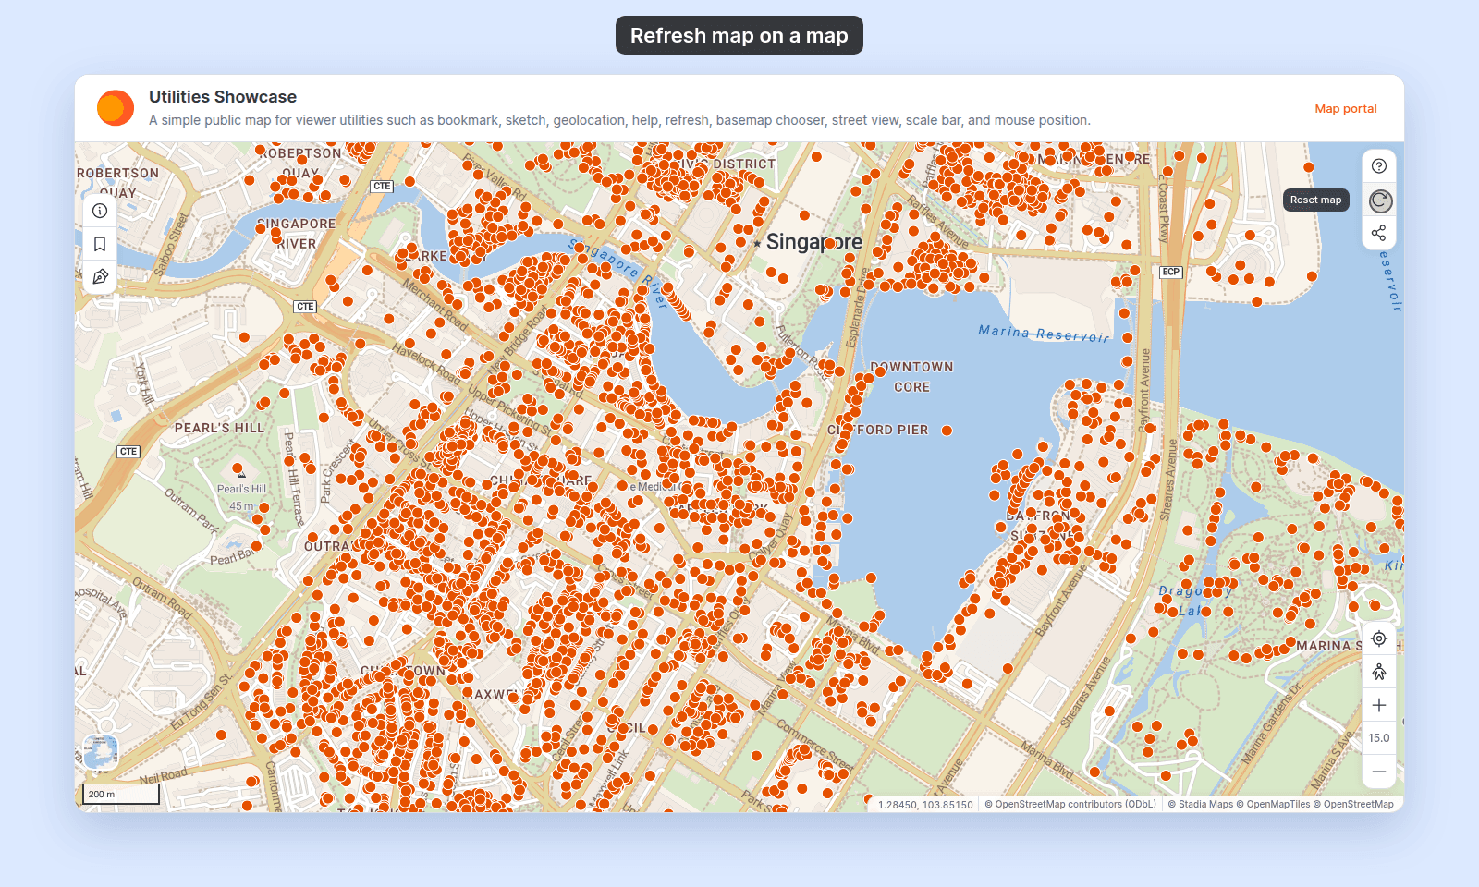1479x887 pixels.
Task: Activate the geolocation target button
Action: tap(1379, 638)
